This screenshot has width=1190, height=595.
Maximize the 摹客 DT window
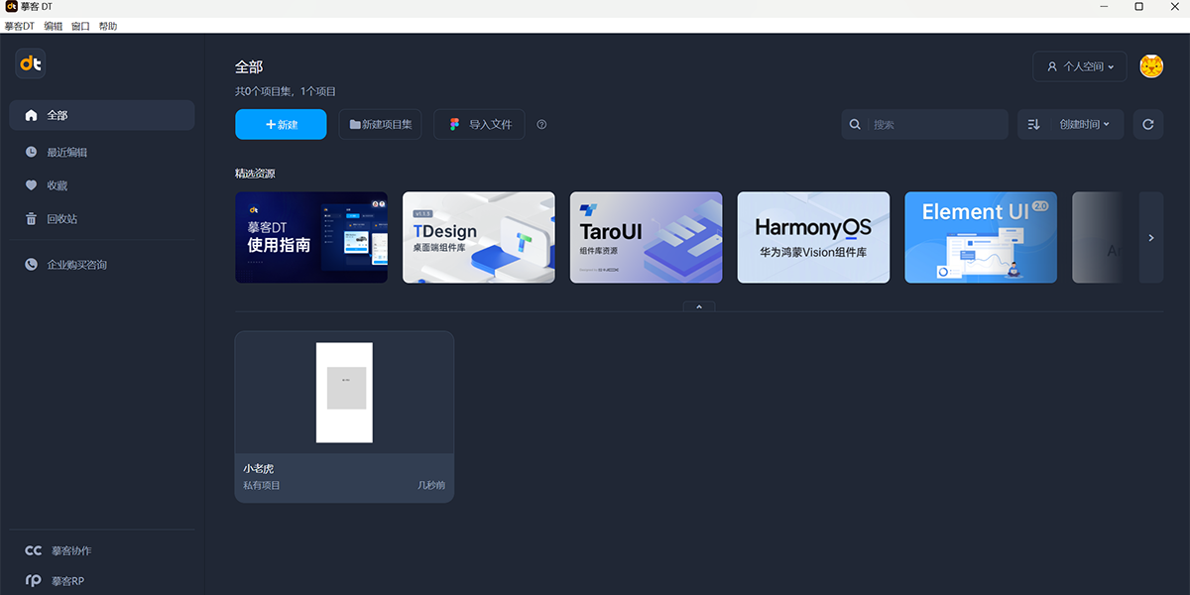point(1138,7)
